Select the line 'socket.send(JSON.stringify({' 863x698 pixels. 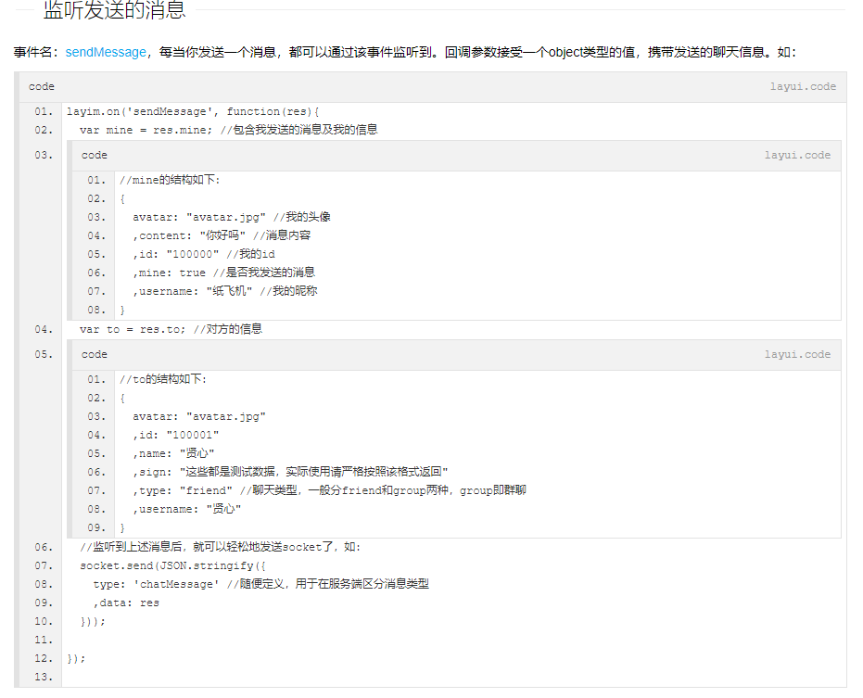[173, 565]
